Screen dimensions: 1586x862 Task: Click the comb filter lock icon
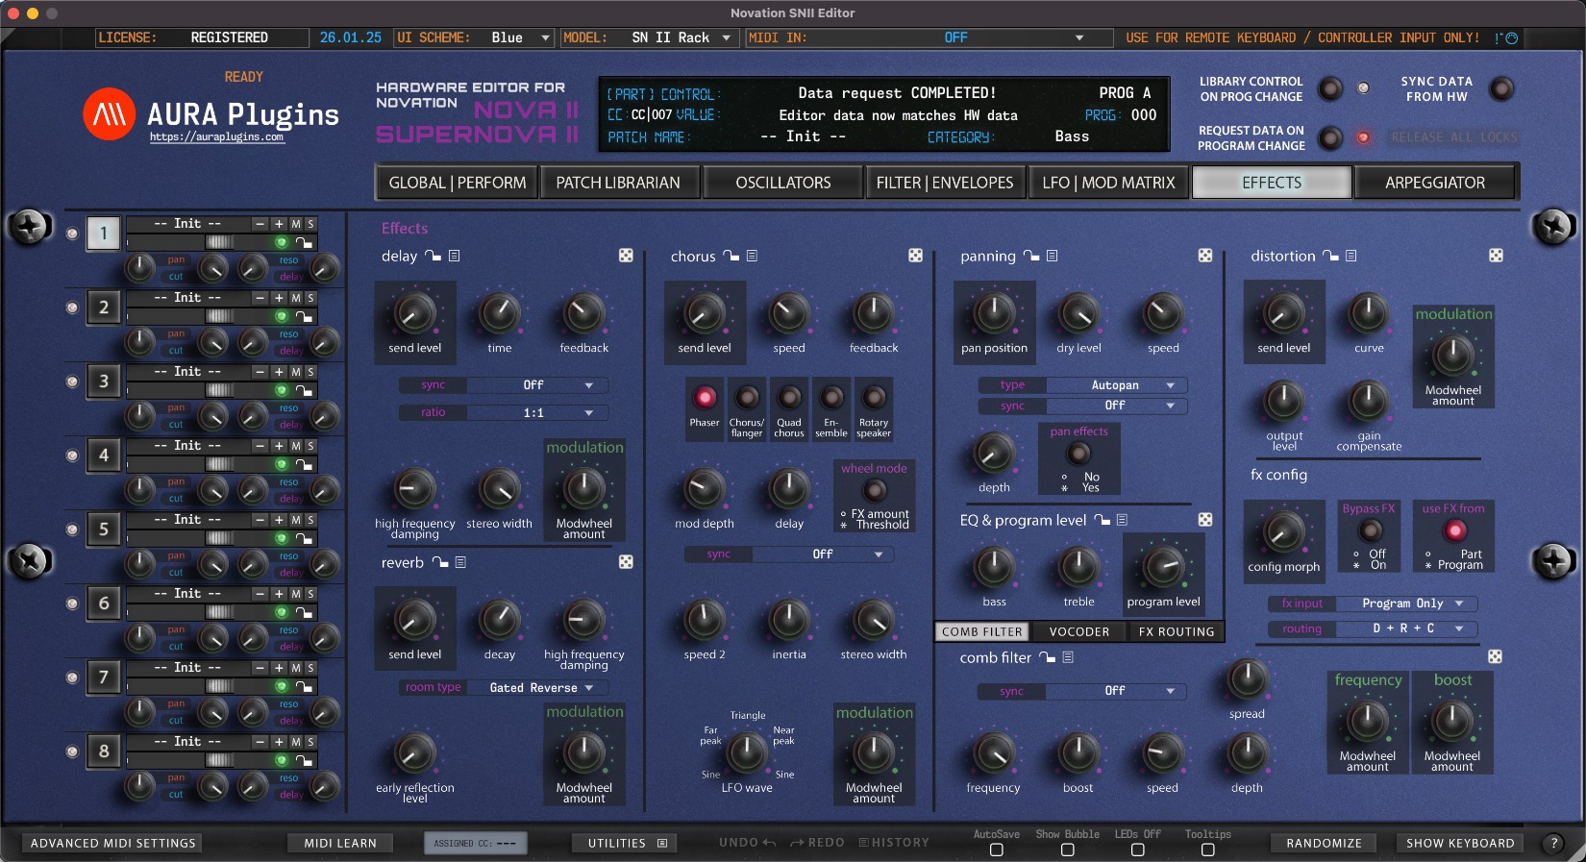click(1047, 658)
